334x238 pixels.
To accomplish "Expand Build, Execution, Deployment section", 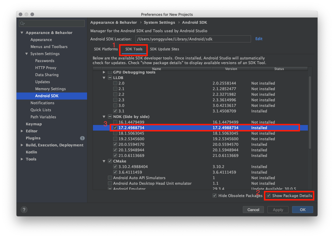I will pos(22,145).
